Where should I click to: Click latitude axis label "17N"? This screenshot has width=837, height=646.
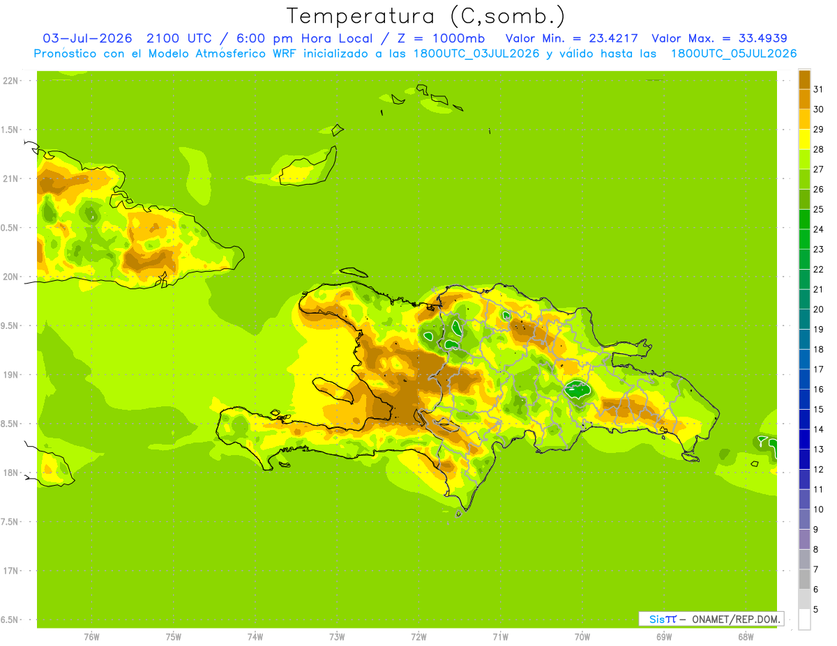[x=10, y=571]
